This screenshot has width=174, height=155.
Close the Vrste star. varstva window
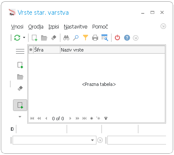point(162,13)
